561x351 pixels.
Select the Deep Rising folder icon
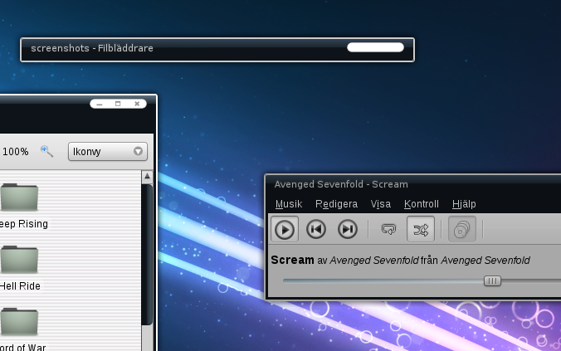click(x=19, y=197)
